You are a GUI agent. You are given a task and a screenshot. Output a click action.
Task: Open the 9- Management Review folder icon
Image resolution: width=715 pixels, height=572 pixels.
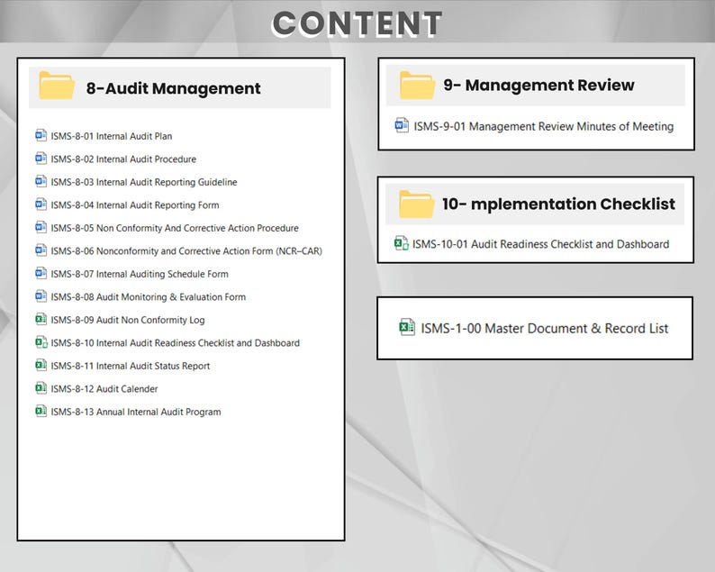pos(417,86)
